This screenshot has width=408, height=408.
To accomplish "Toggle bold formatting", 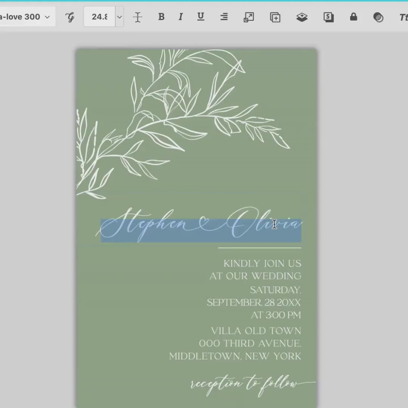I will point(161,17).
